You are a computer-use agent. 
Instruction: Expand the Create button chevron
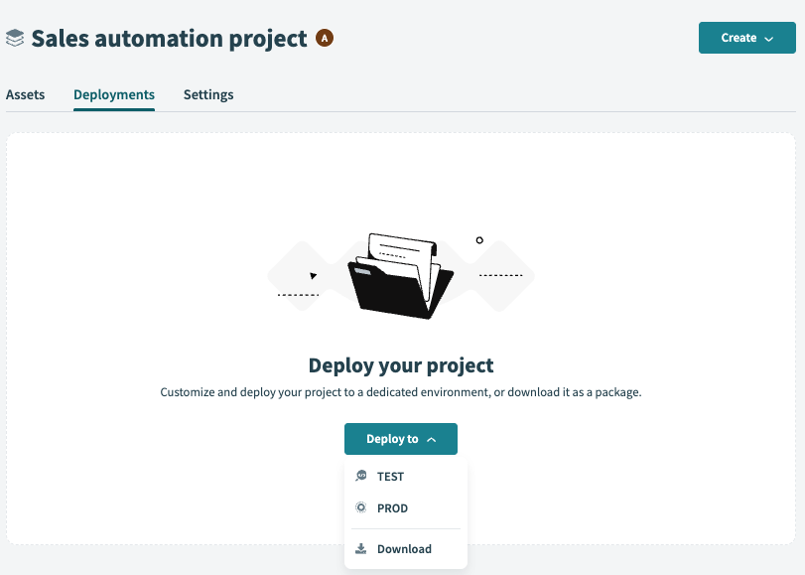[768, 39]
